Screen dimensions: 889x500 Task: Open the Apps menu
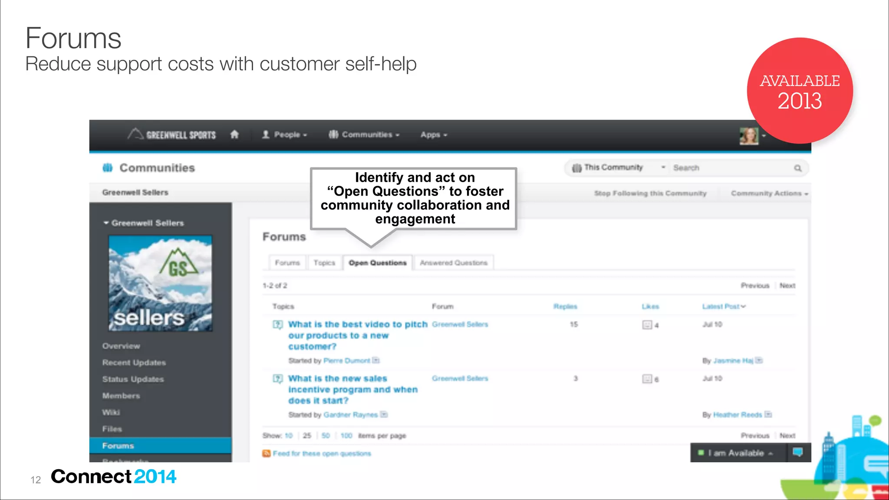(x=434, y=135)
